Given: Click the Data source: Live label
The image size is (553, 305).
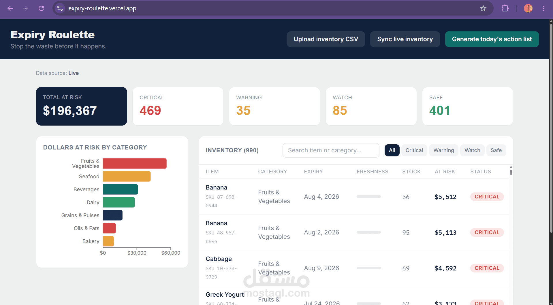Looking at the screenshot, I should point(57,73).
